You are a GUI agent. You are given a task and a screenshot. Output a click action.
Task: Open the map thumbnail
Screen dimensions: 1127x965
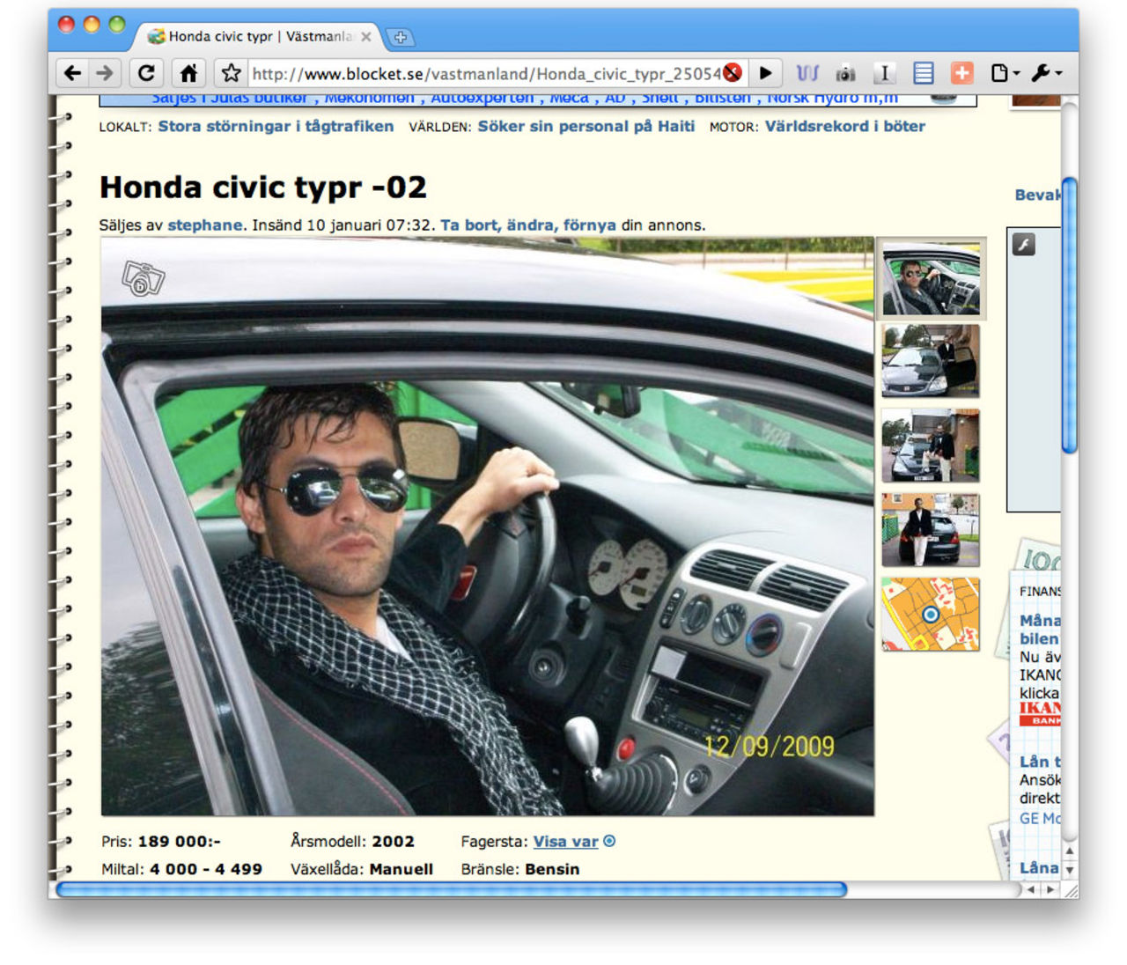coord(930,615)
